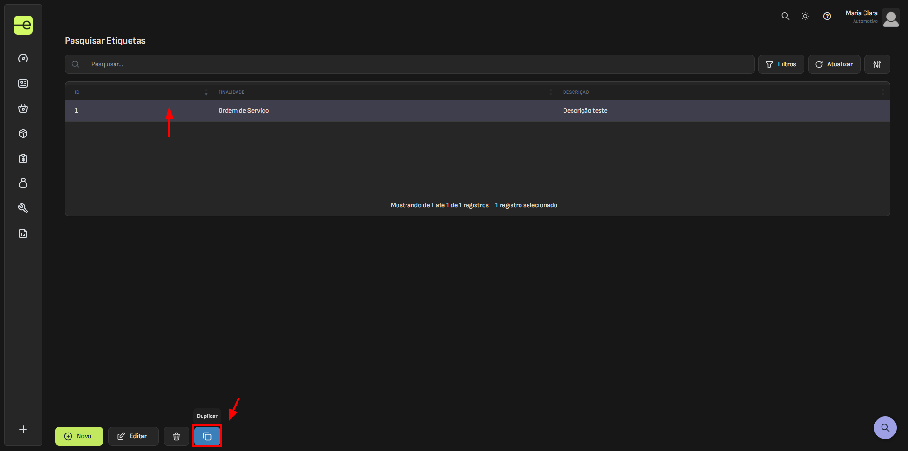Click the Pesquisar search input field

[410, 64]
